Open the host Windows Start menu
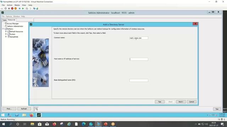This screenshot has width=227, height=127. coord(4,124)
